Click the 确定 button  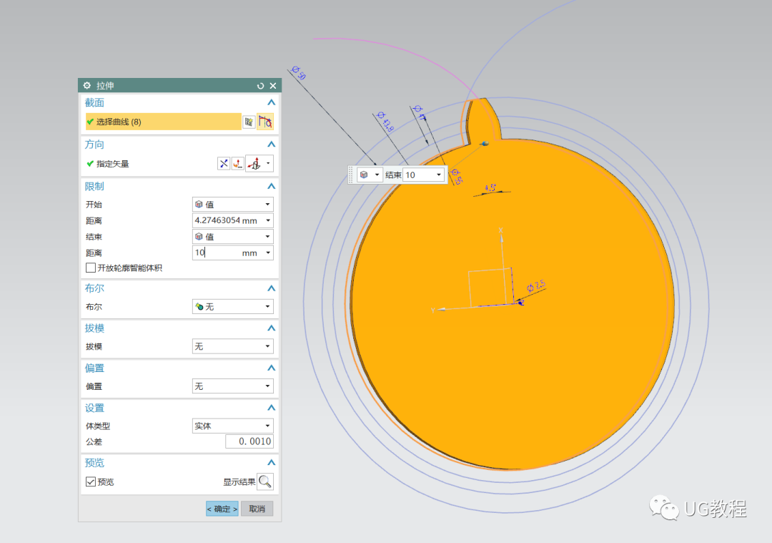point(222,509)
